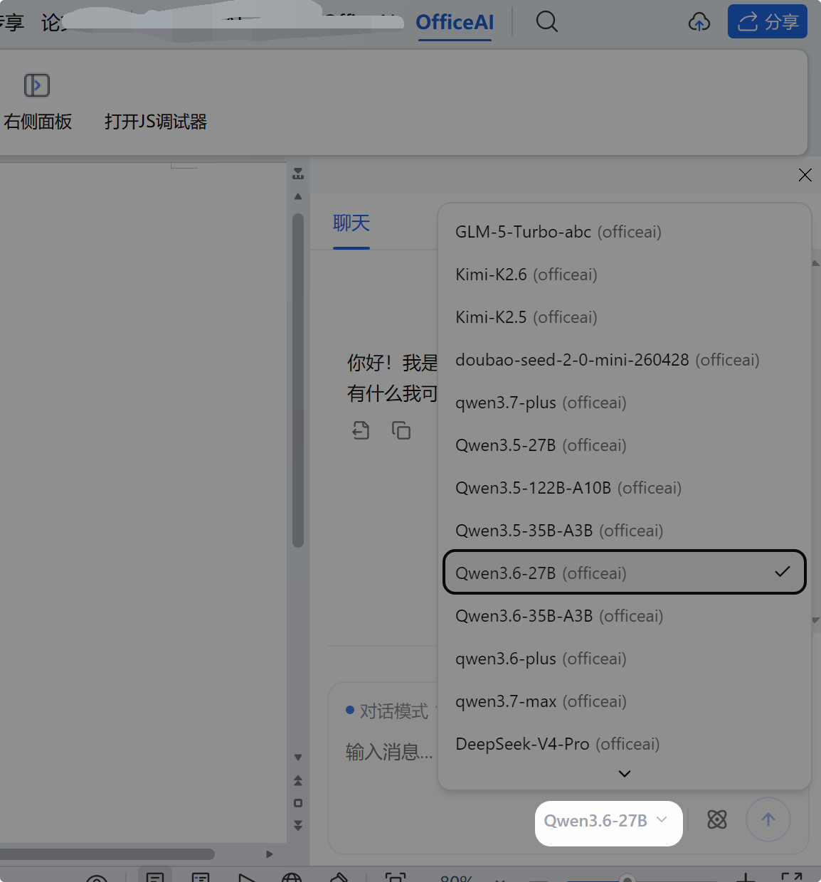Screen dimensions: 821x882
Task: Click the 输入消息 message input field
Action: (389, 752)
